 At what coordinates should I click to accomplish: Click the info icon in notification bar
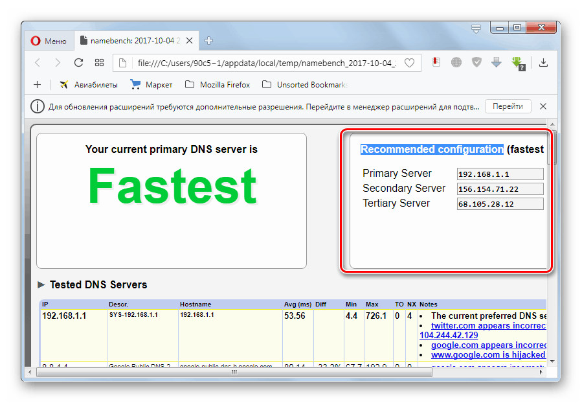pyautogui.click(x=37, y=107)
